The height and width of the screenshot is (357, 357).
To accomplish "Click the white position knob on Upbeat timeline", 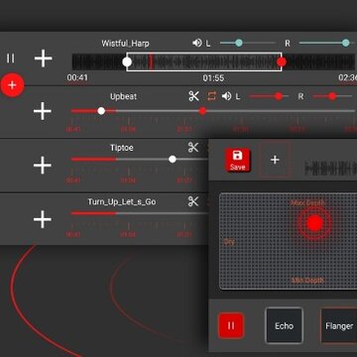I will point(101,111).
